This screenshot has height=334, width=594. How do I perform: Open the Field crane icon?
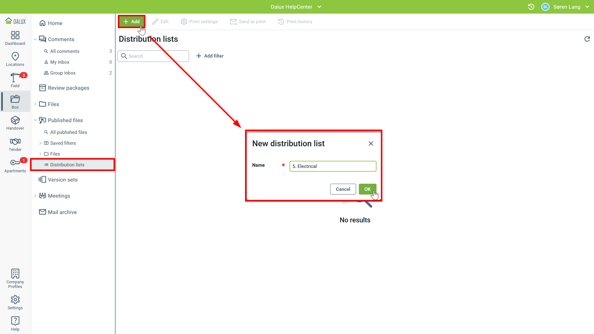click(x=15, y=78)
